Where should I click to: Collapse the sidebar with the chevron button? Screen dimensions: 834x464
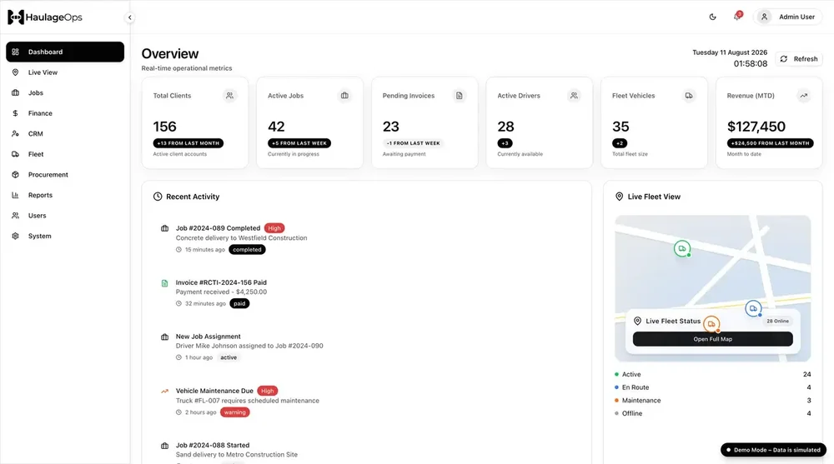coord(130,17)
